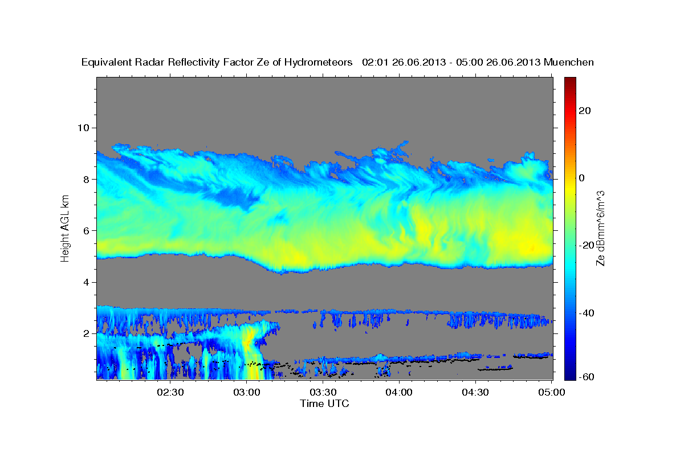Click the colorbar value -20

(x=587, y=245)
